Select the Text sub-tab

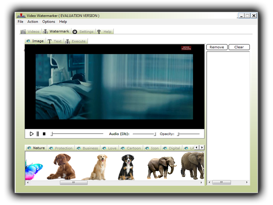click(55, 41)
